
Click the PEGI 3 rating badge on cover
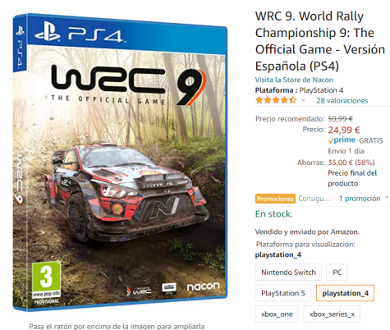[46, 283]
